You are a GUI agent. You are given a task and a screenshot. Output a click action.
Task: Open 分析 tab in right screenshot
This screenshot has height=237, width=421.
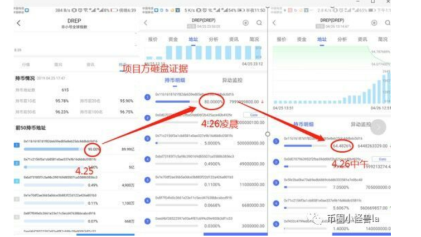coord(342,40)
